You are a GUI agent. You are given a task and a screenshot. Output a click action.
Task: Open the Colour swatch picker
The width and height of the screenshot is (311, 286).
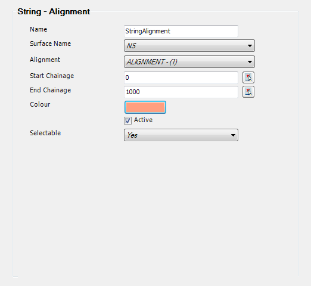pos(145,107)
